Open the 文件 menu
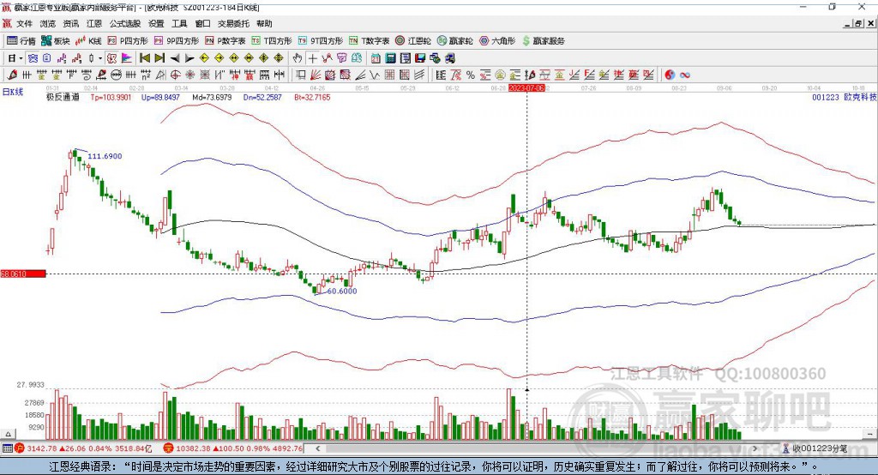Screen dimensions: 878x475 [24, 23]
